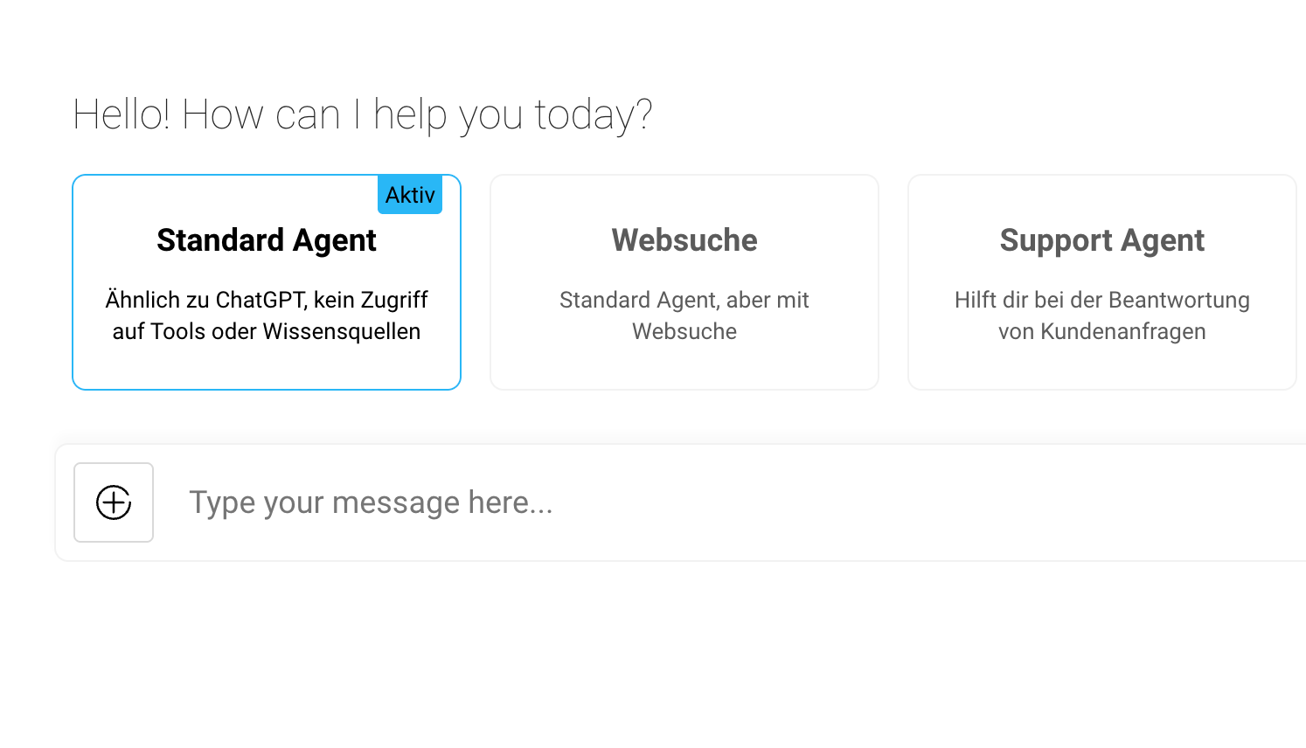Click empty message box area right of placeholder
This screenshot has width=1306, height=748.
point(918,502)
